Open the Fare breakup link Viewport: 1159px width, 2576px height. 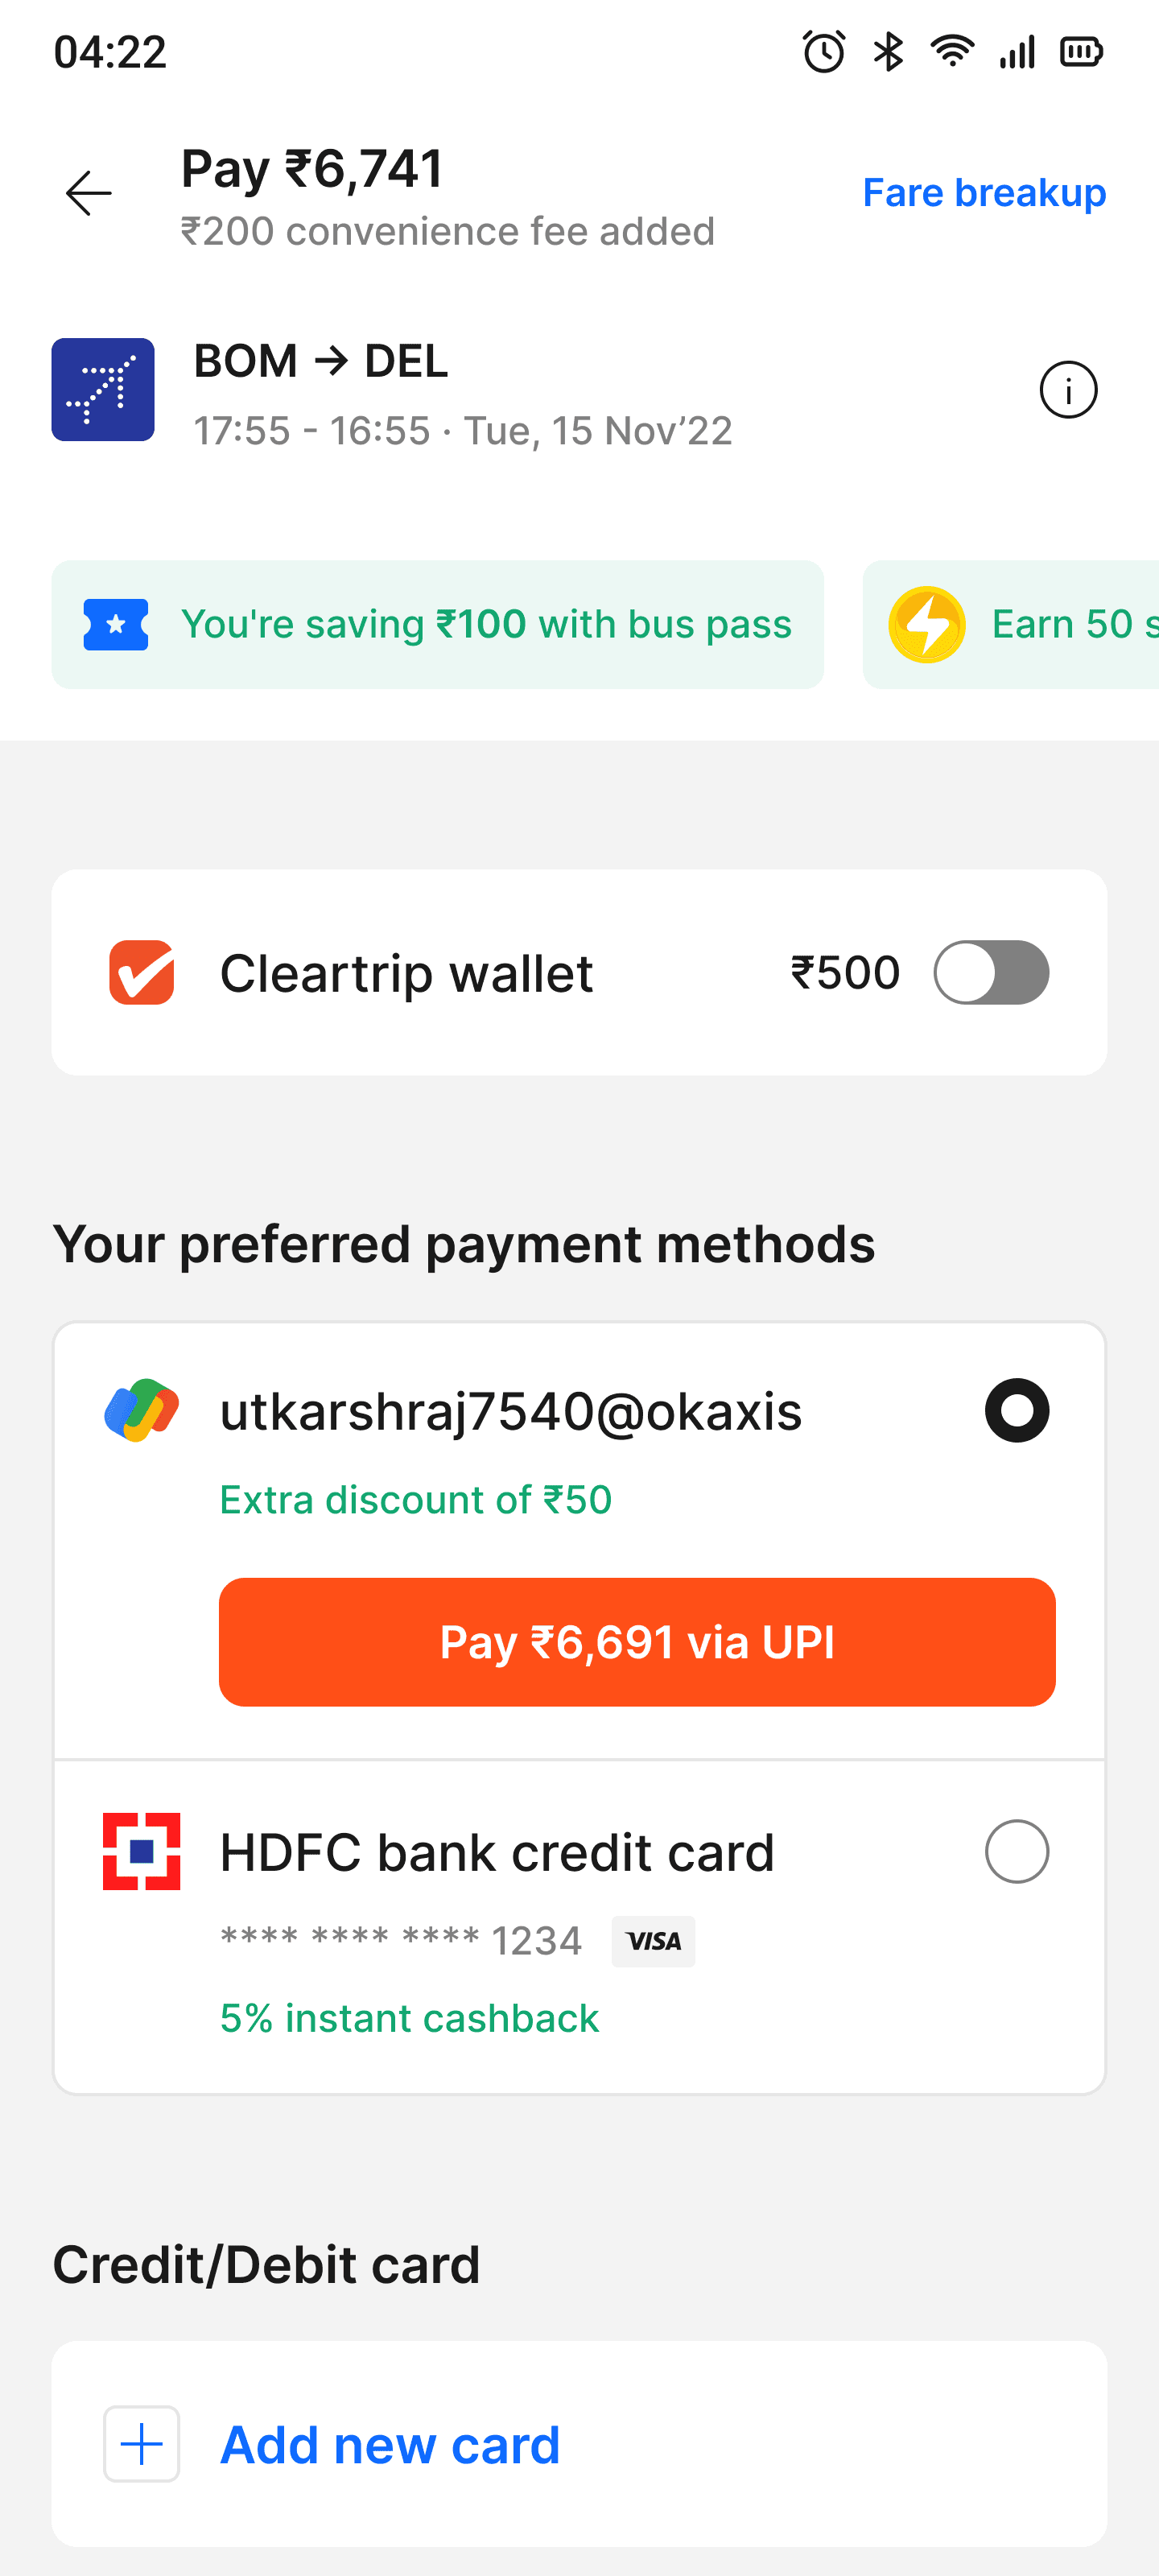984,193
